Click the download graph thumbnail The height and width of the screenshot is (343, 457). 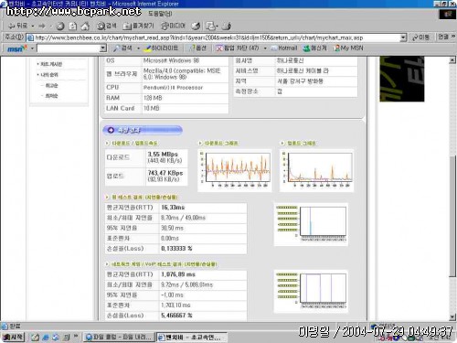coord(235,170)
